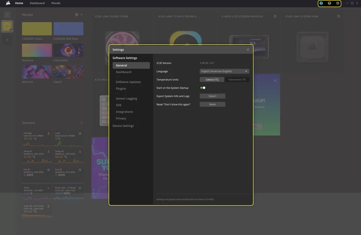Dismiss the plugins banner with its X
Screen dimensions: 361x235
(x=275, y=80)
